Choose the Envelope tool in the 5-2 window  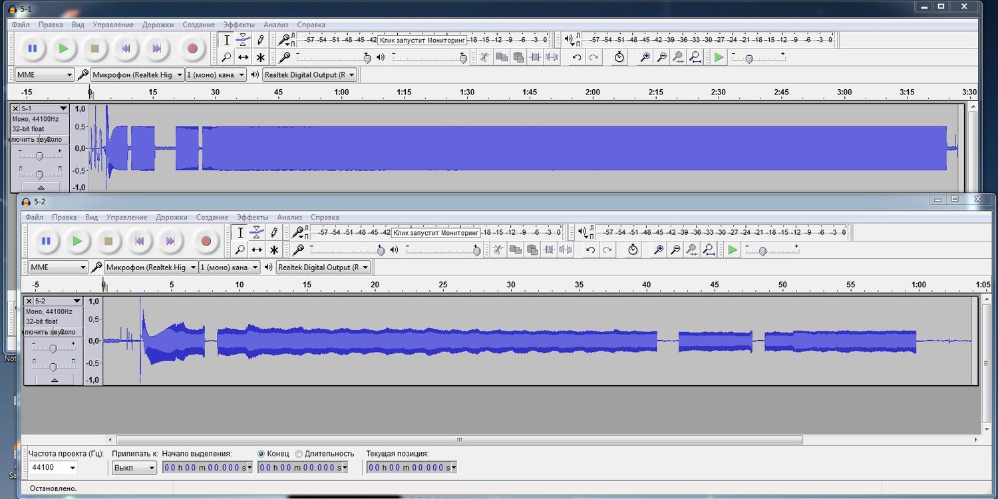click(257, 232)
